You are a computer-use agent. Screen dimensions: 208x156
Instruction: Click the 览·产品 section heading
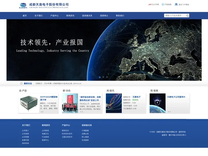point(23,91)
